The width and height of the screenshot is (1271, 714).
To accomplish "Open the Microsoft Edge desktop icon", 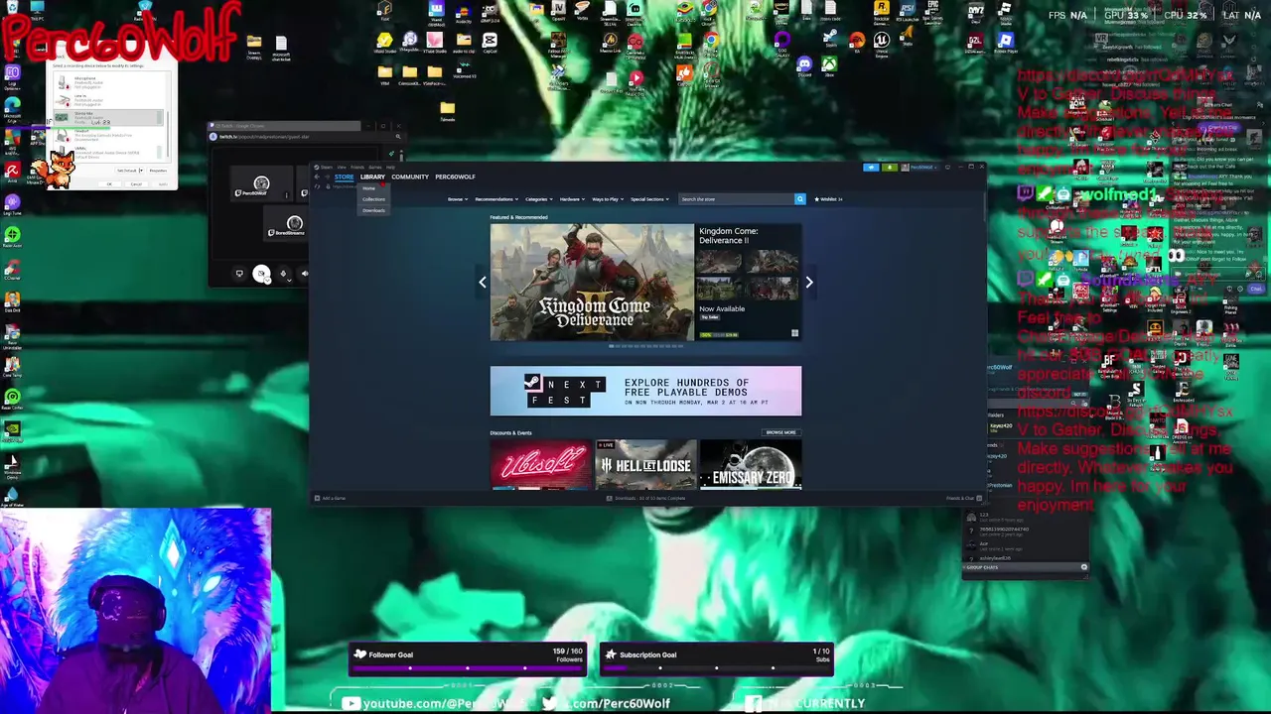I will pos(13,107).
